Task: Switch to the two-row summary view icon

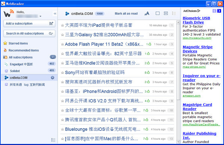Action: pyautogui.click(x=166, y=13)
